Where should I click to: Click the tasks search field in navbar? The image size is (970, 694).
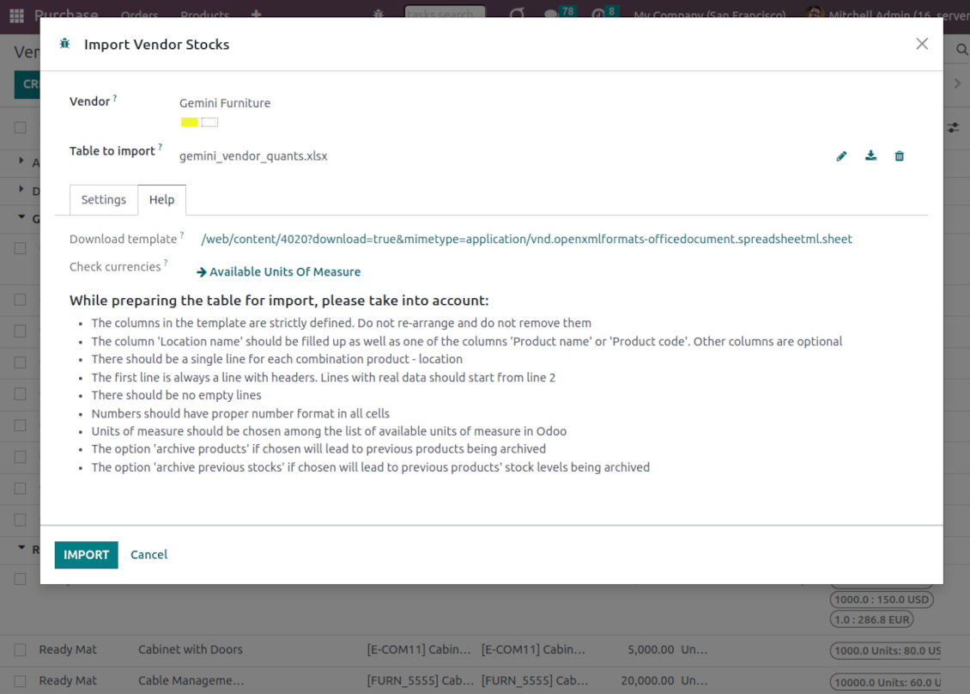tap(444, 12)
